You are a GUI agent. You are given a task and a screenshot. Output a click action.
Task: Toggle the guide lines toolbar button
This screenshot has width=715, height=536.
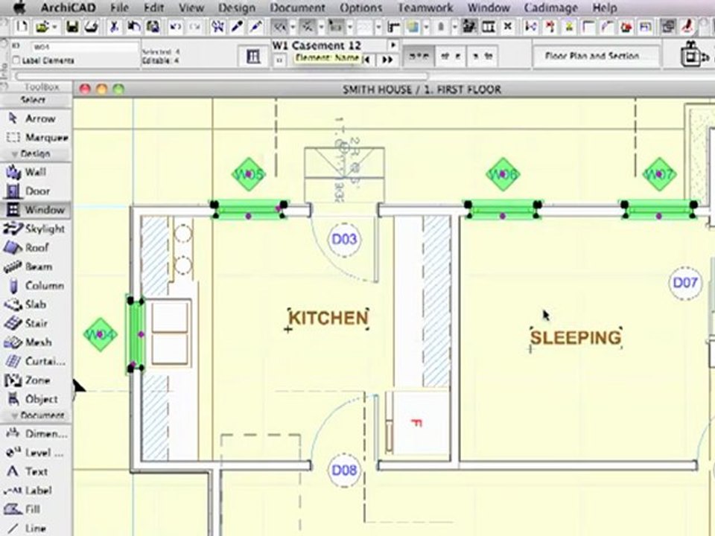click(280, 28)
